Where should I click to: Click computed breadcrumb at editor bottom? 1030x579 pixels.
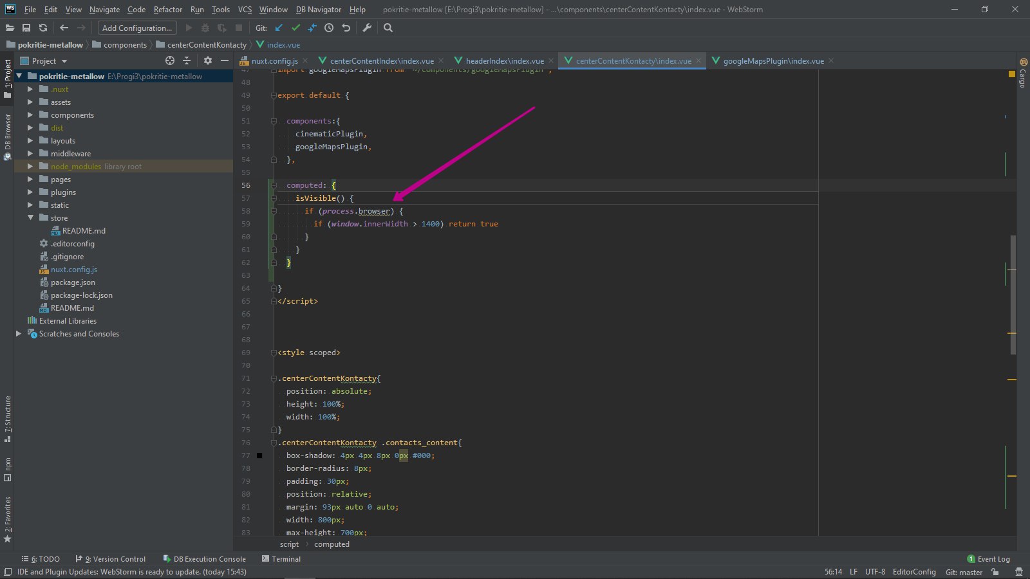332,544
